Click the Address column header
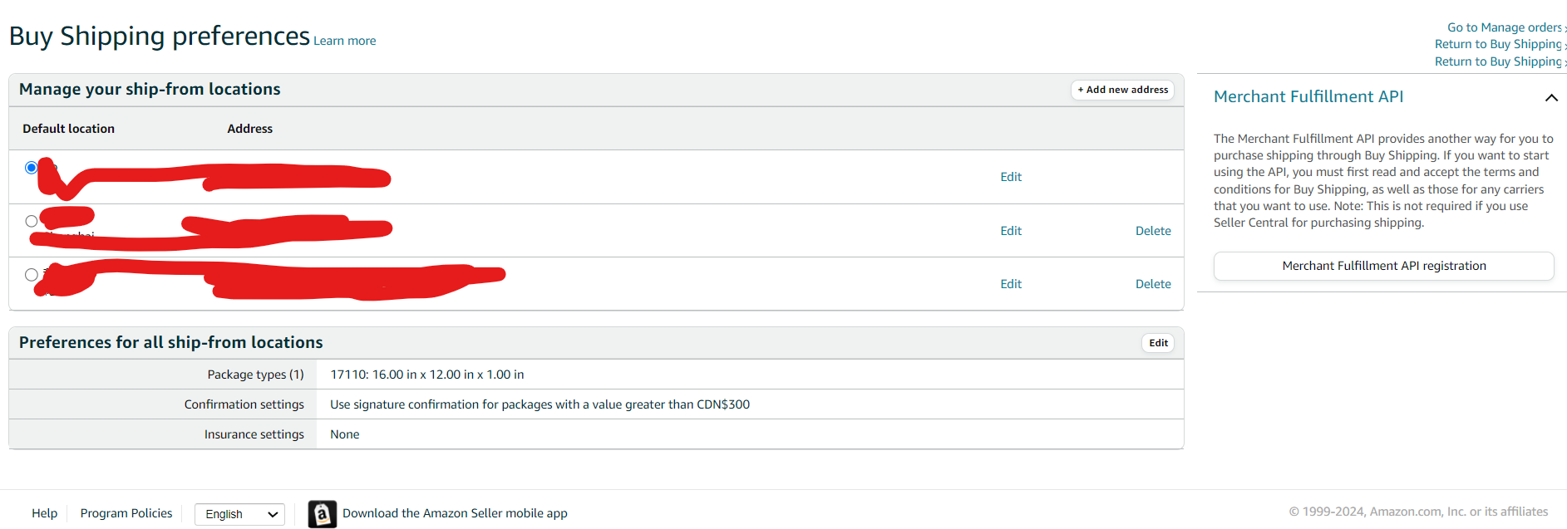The image size is (1567, 529). (250, 129)
